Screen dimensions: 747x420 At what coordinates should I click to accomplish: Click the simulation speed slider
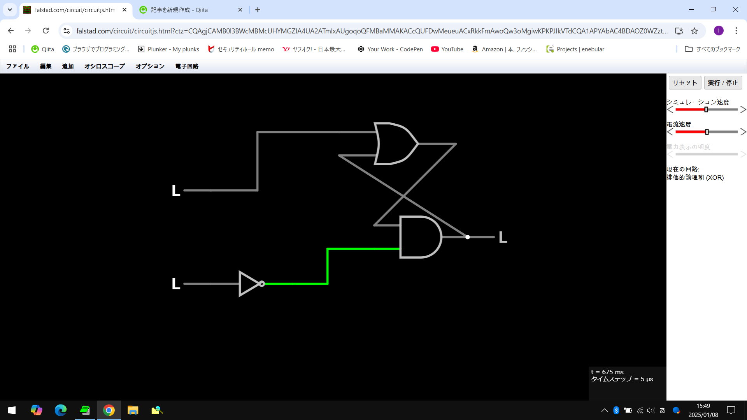(x=706, y=110)
